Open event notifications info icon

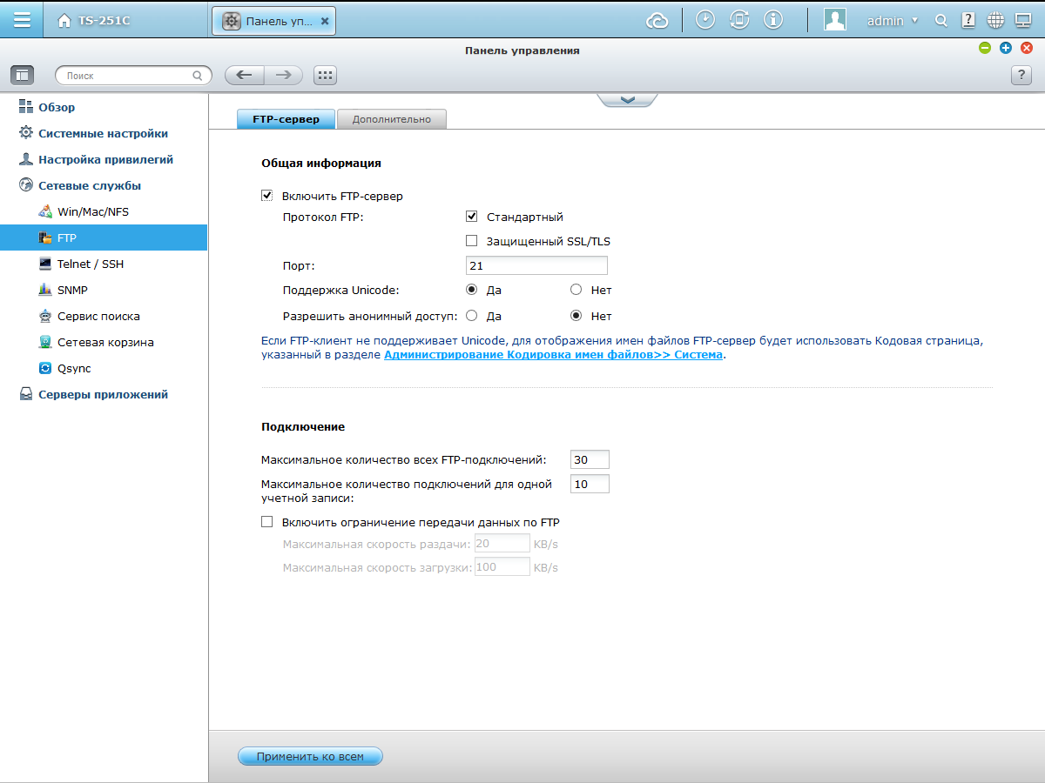772,20
